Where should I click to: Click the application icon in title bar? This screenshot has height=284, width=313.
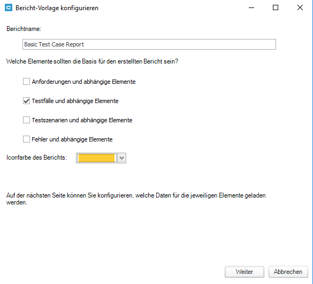coord(9,8)
